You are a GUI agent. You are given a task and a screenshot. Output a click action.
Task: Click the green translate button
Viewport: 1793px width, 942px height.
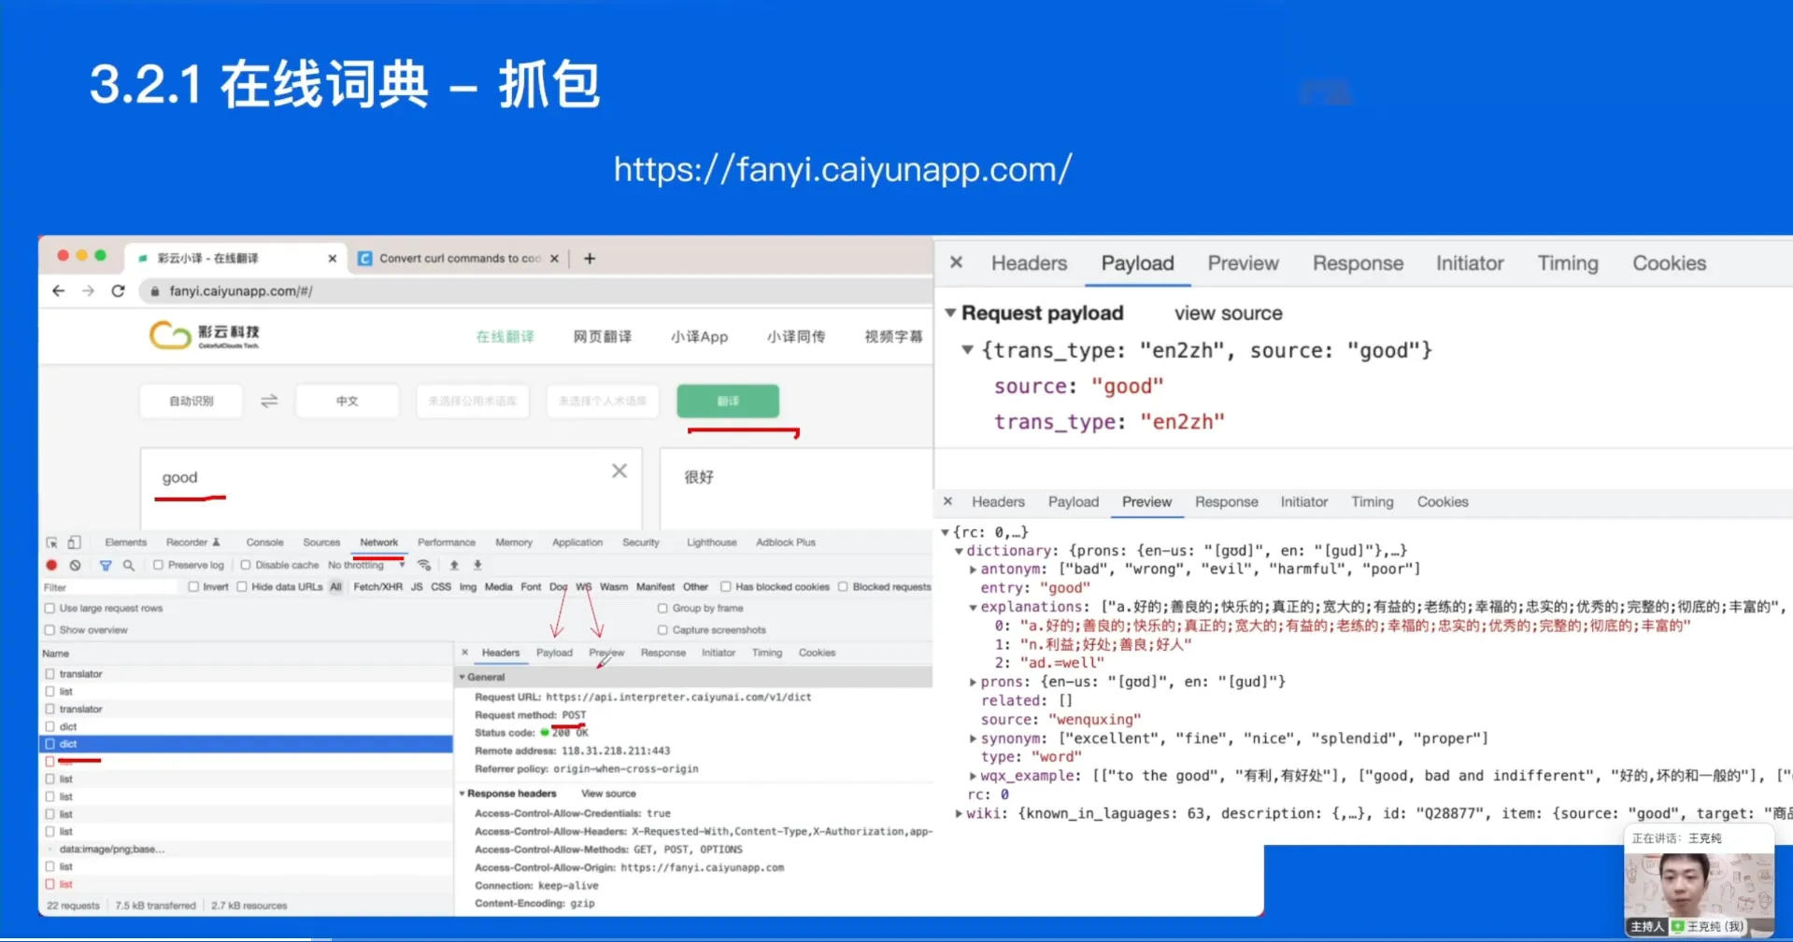pos(728,401)
